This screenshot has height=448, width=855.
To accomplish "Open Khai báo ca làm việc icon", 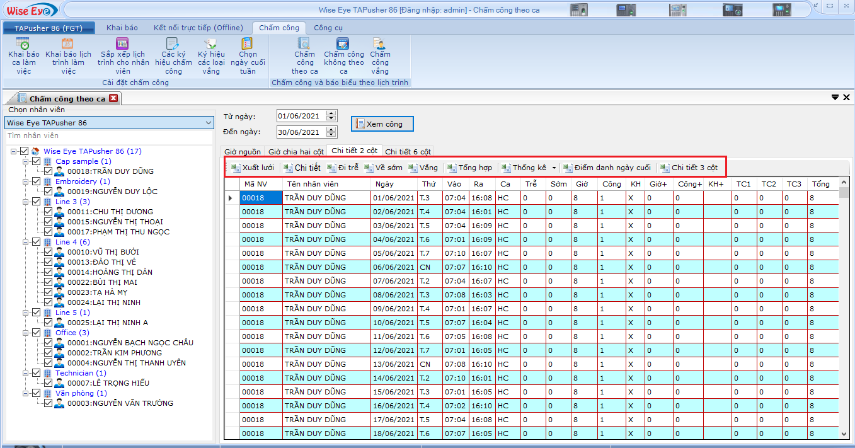I will (x=23, y=44).
